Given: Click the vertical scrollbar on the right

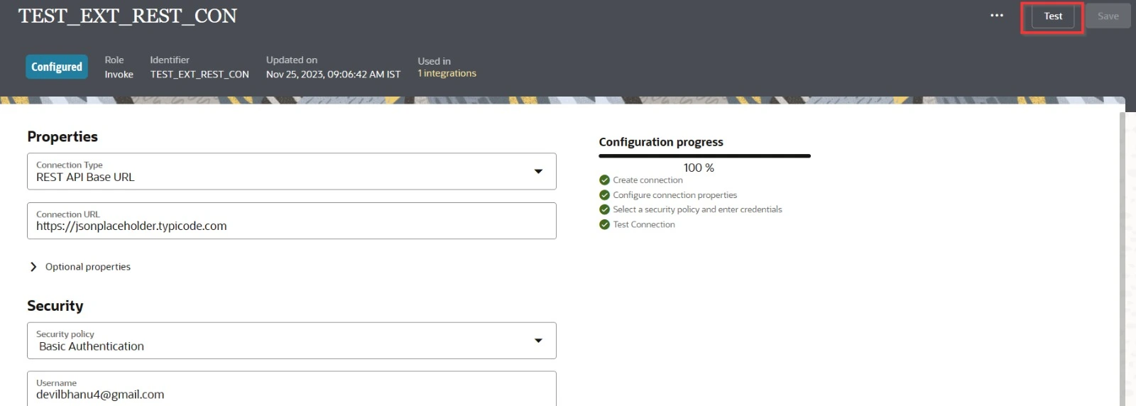Looking at the screenshot, I should [1122, 256].
